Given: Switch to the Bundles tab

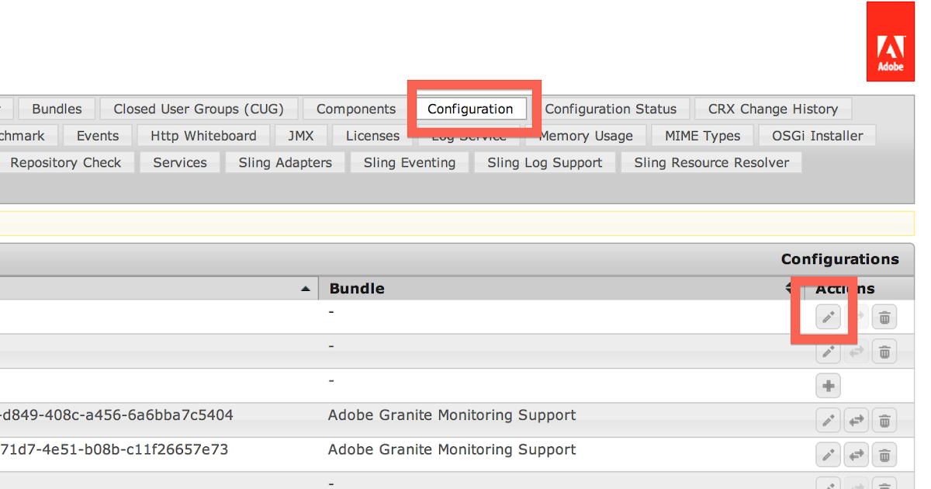Looking at the screenshot, I should click(x=56, y=108).
